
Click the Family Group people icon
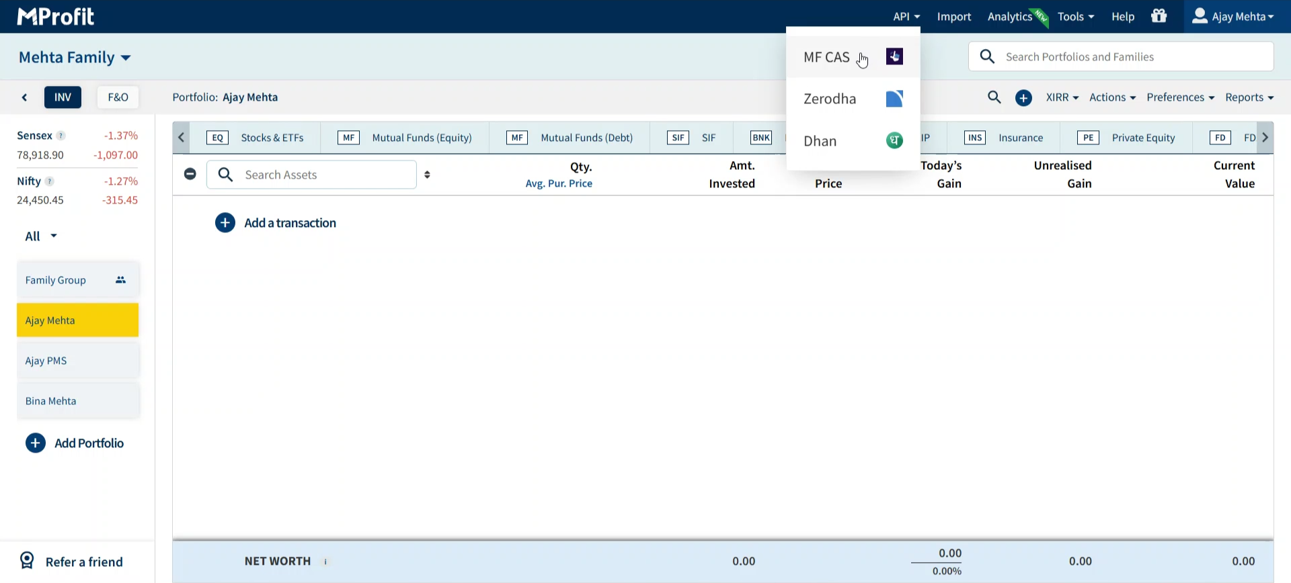[121, 280]
